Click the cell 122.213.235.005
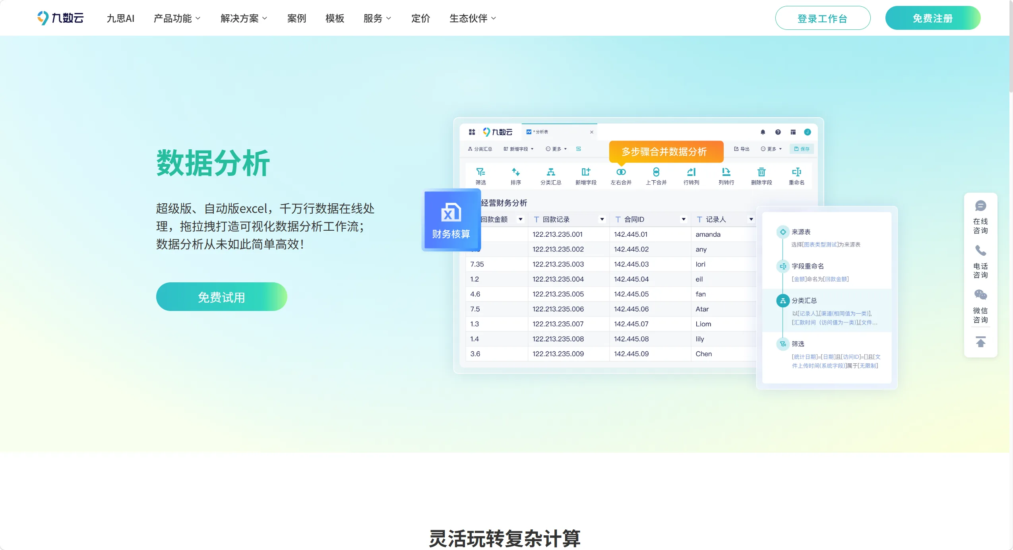The image size is (1013, 550). click(x=569, y=294)
